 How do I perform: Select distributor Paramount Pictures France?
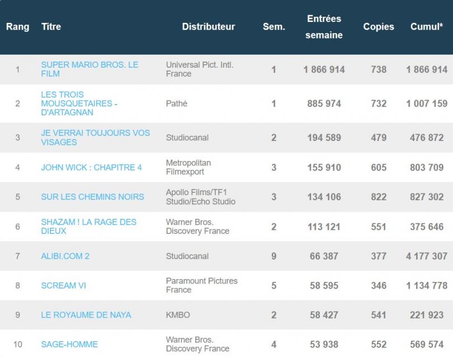pyautogui.click(x=202, y=285)
